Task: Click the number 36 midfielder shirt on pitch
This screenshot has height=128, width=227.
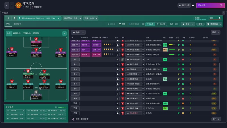Action: click(44, 71)
